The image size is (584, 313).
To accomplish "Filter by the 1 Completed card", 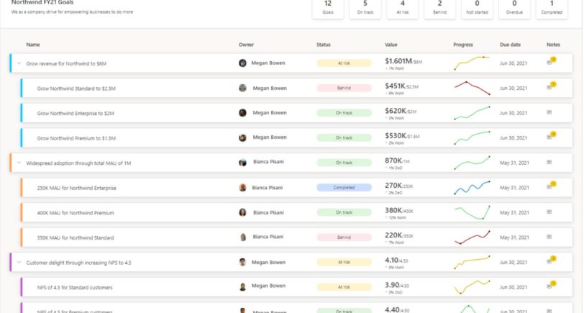I will pos(552,8).
